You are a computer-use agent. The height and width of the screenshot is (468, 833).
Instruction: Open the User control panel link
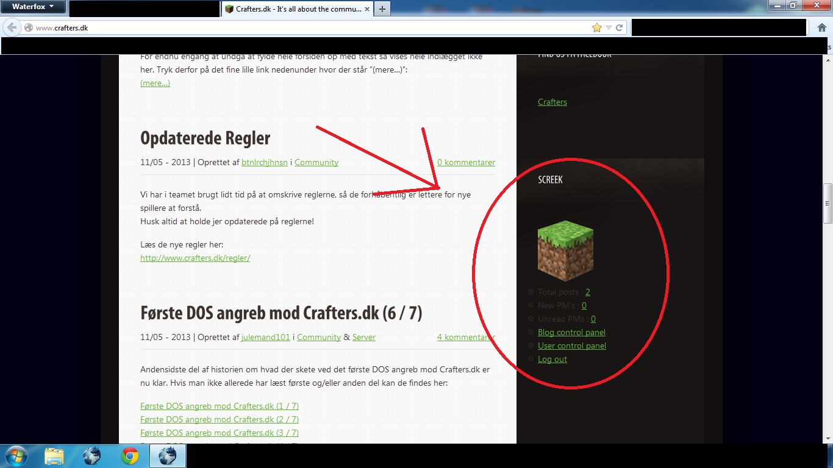(571, 346)
